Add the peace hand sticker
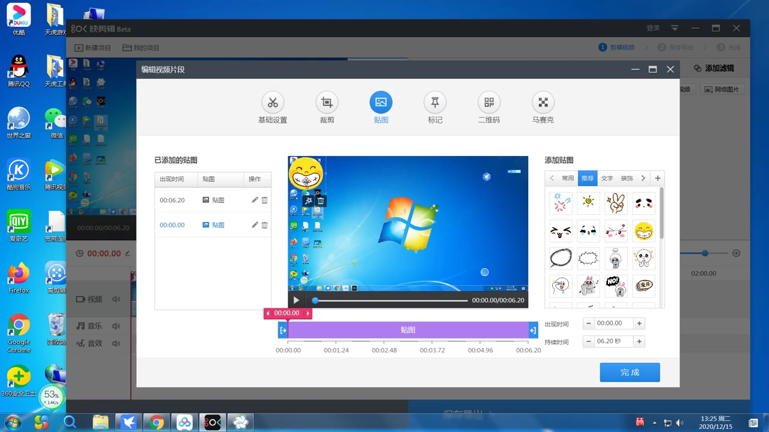Screen dimensions: 769x432 pyautogui.click(x=616, y=203)
